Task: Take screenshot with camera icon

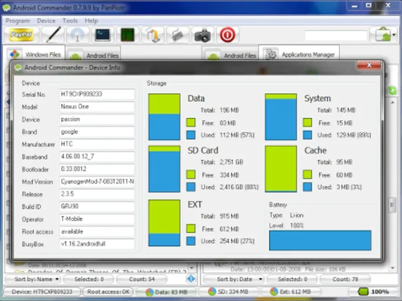Action: pyautogui.click(x=203, y=35)
